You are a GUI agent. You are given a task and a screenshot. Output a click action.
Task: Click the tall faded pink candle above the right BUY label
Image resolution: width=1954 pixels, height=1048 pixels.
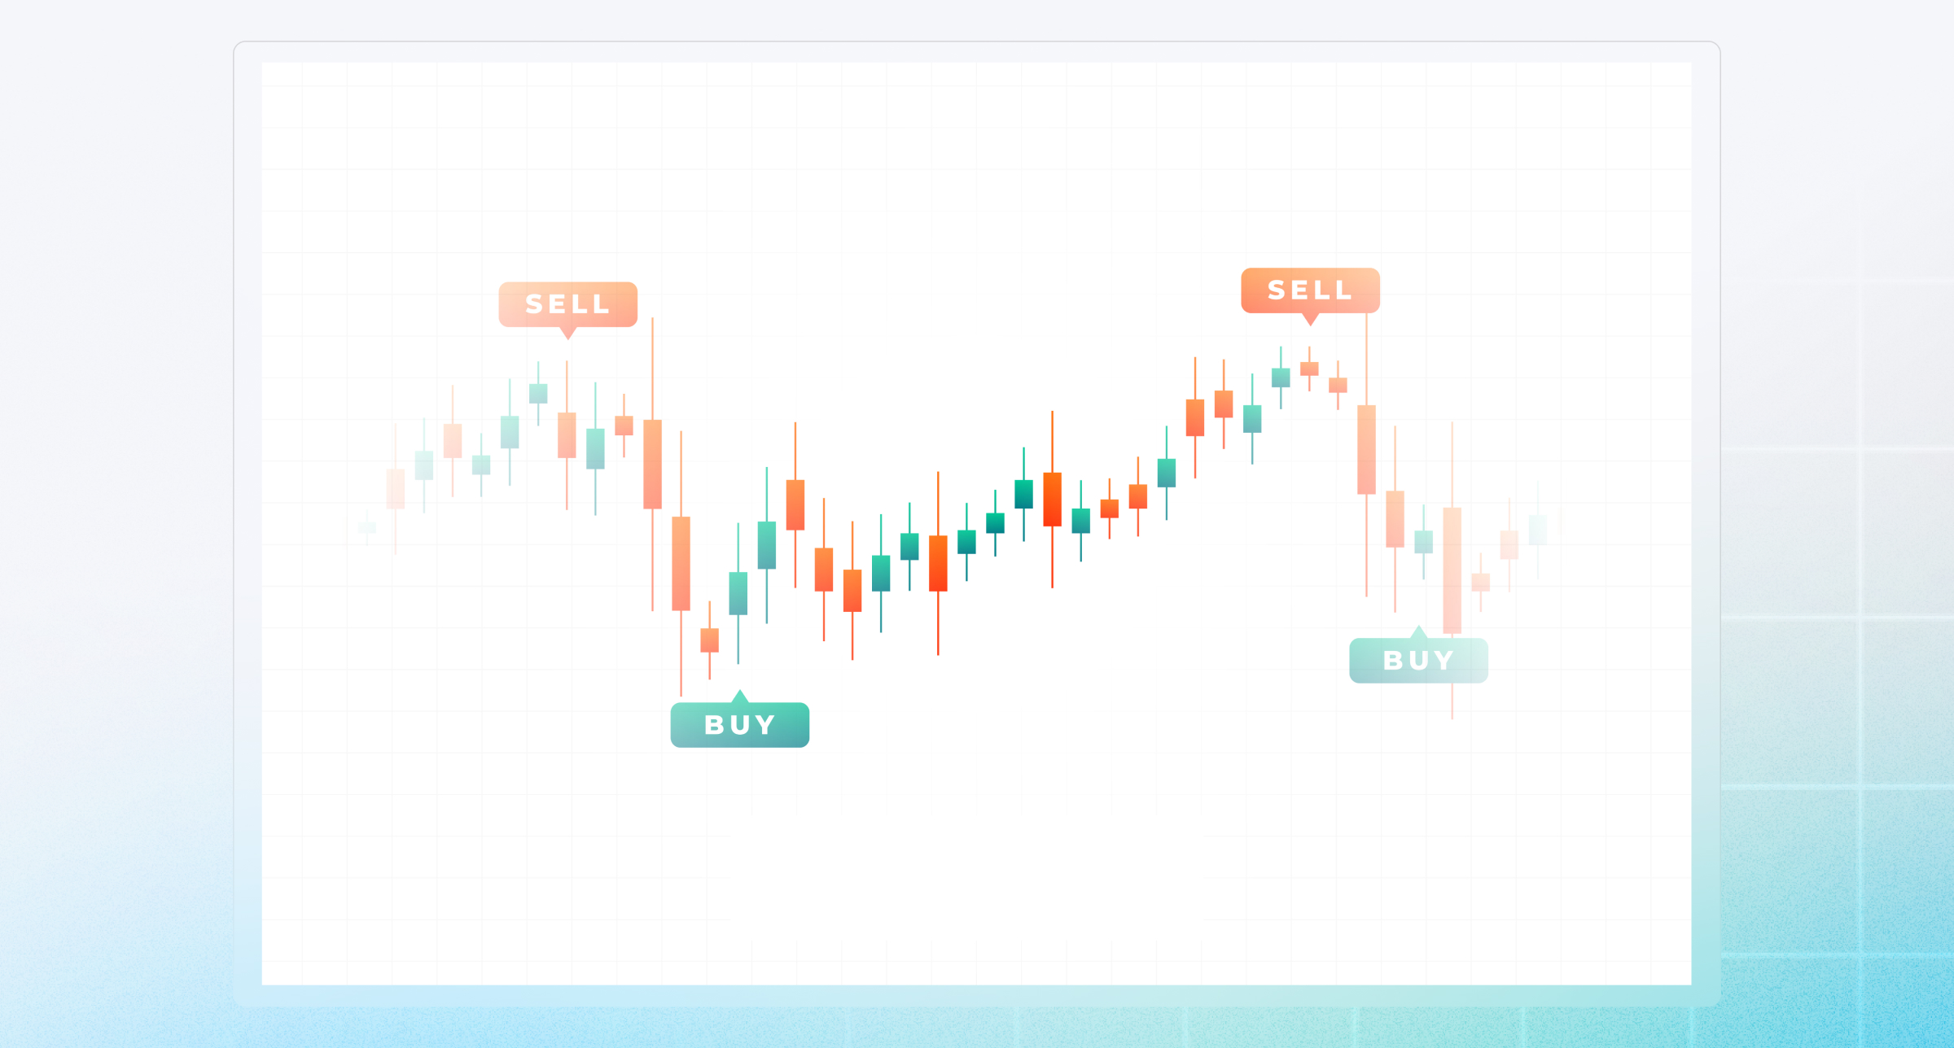pos(1452,570)
